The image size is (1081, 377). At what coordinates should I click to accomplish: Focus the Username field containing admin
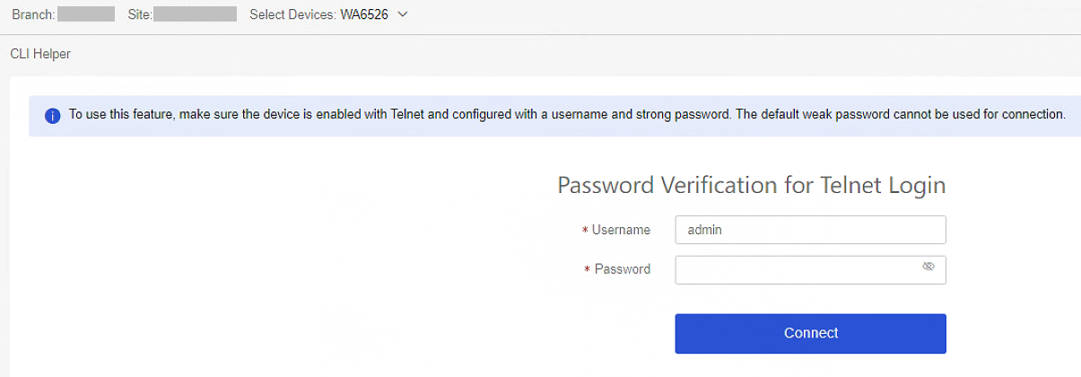coord(811,230)
